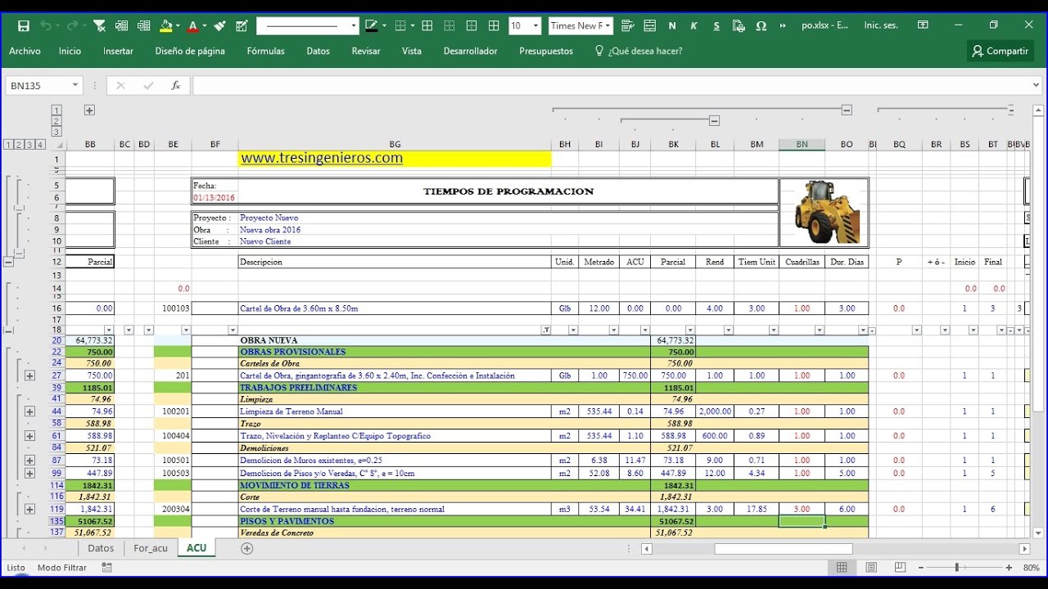
Task: Collapse column group minus above column BO
Action: (847, 110)
